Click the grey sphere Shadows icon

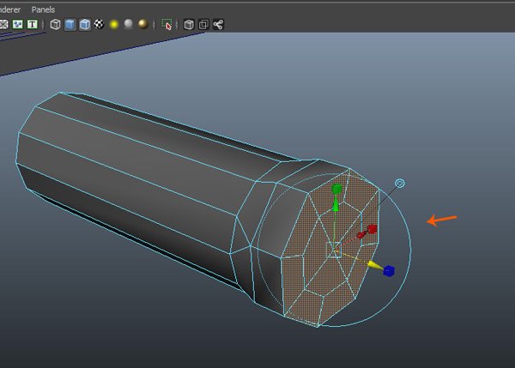click(128, 24)
